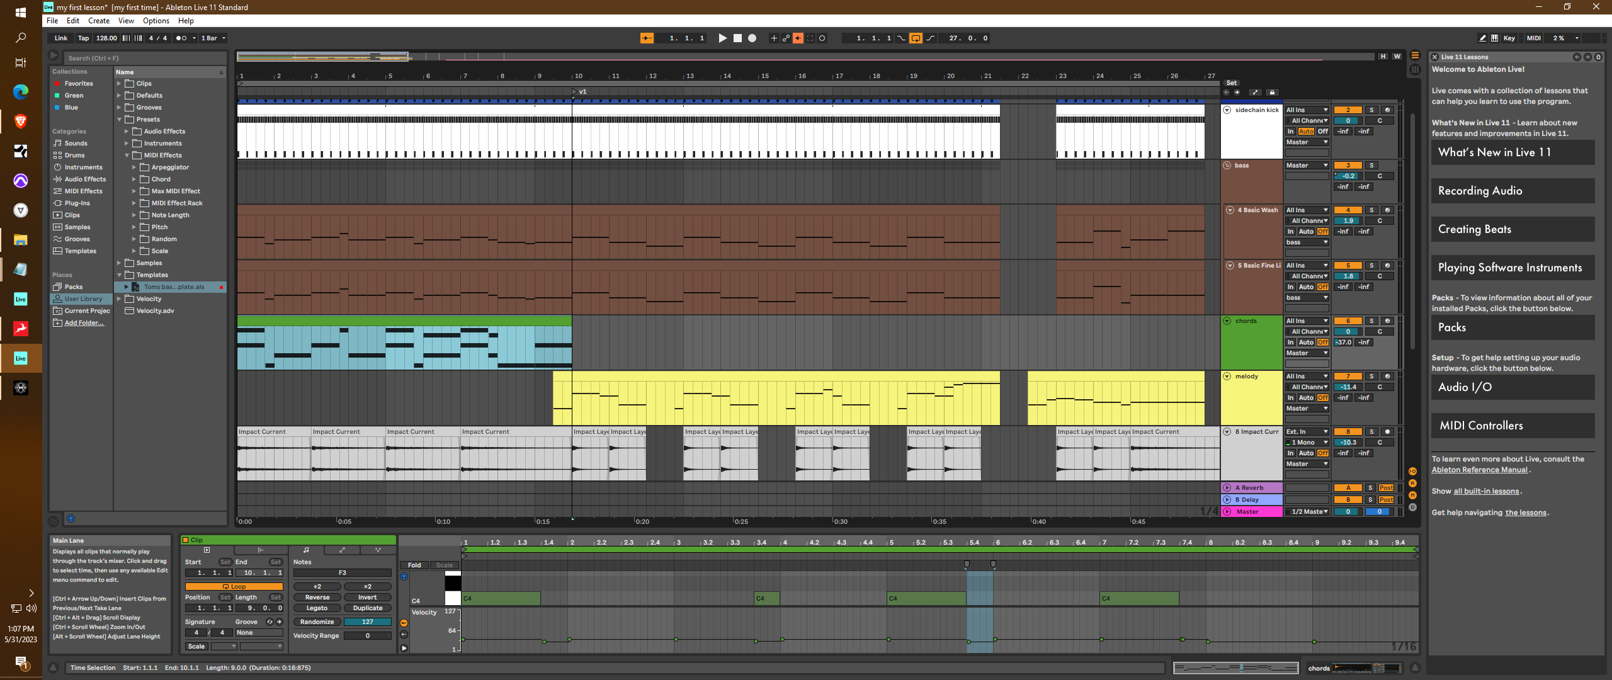Solo the melody track
Screen dimensions: 1612x680
tap(1371, 377)
